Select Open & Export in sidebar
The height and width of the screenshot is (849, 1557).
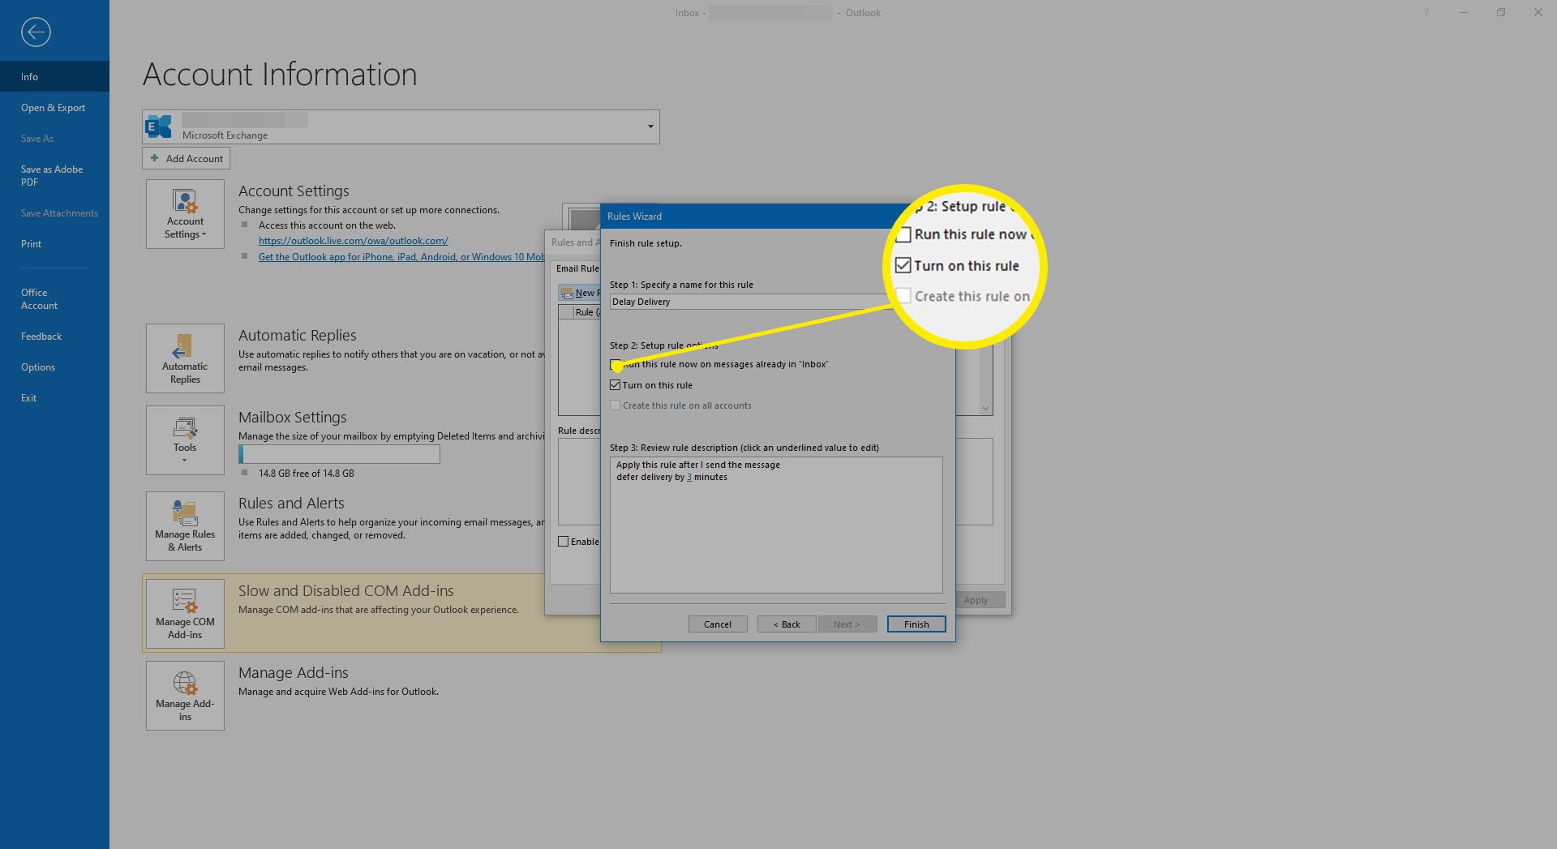pos(54,107)
